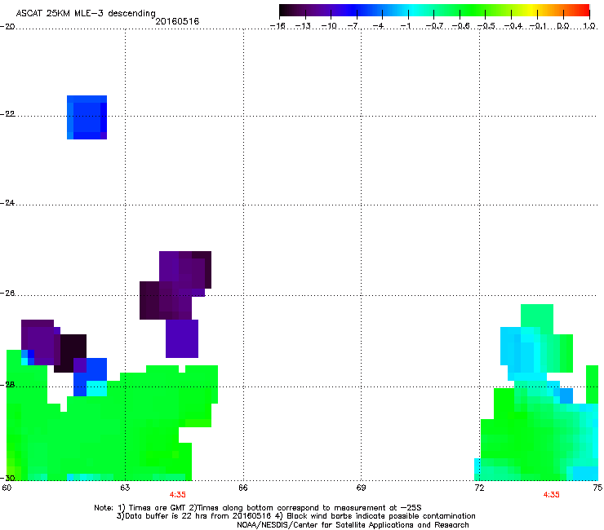The height and width of the screenshot is (530, 604).
Task: Click the longitude axis label '63'
Action: tap(125, 488)
